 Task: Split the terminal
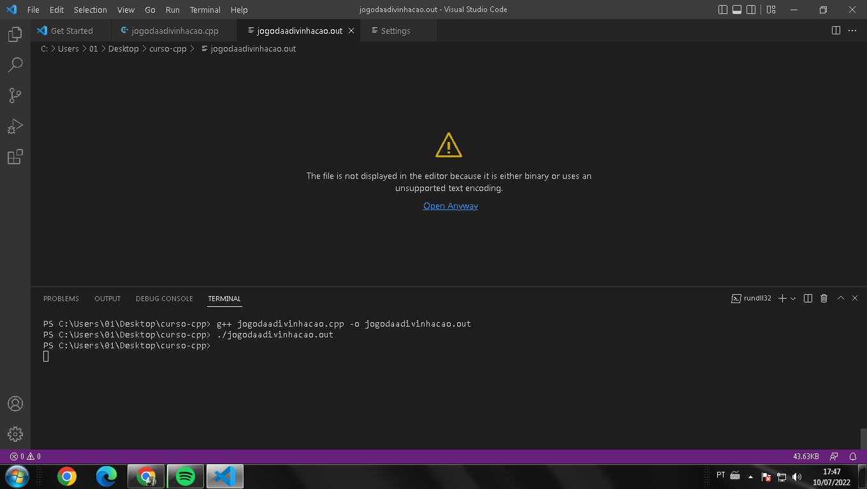click(808, 299)
